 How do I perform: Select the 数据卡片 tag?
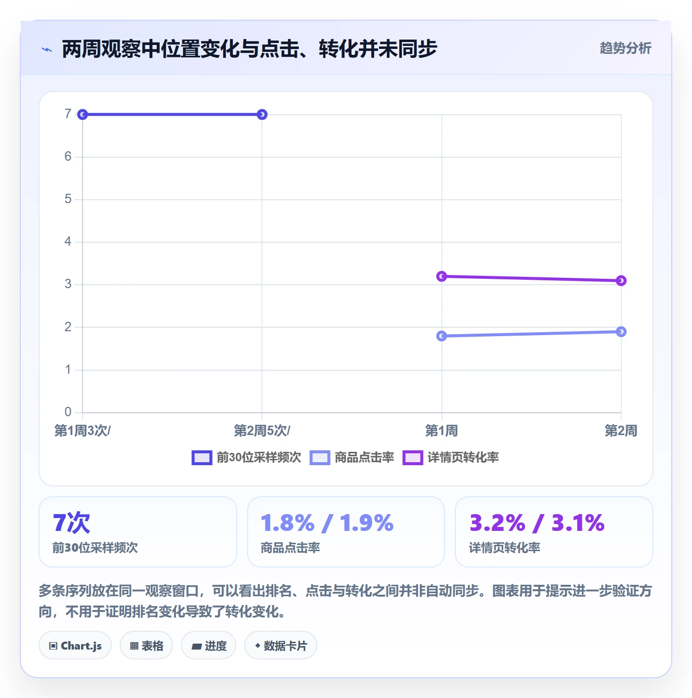tap(281, 646)
